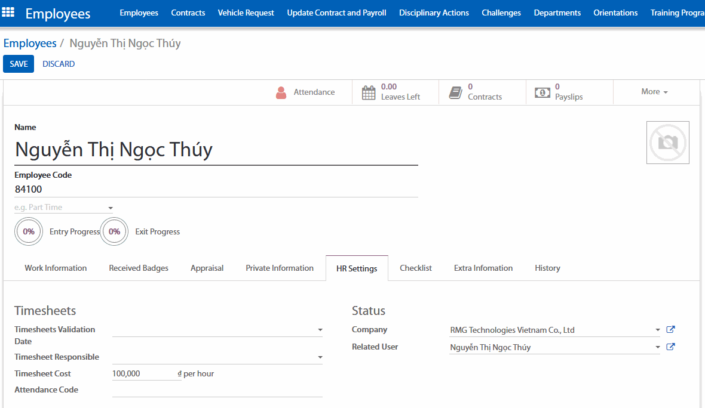
Task: Open the apps grid menu icon
Action: (x=9, y=13)
